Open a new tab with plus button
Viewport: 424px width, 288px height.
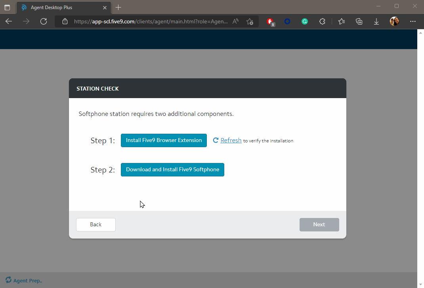[x=118, y=8]
